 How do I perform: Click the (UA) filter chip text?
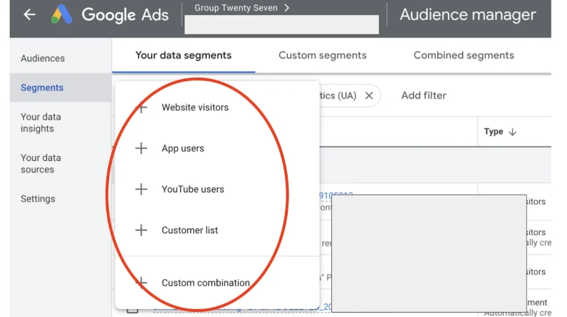point(338,95)
